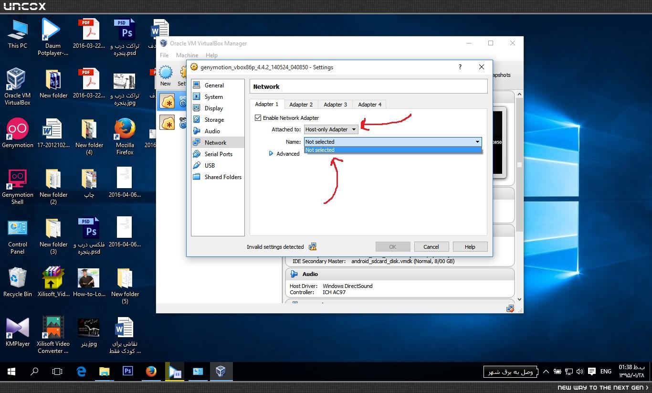Select the 'New folder (4)' desktop folder

pos(89,137)
